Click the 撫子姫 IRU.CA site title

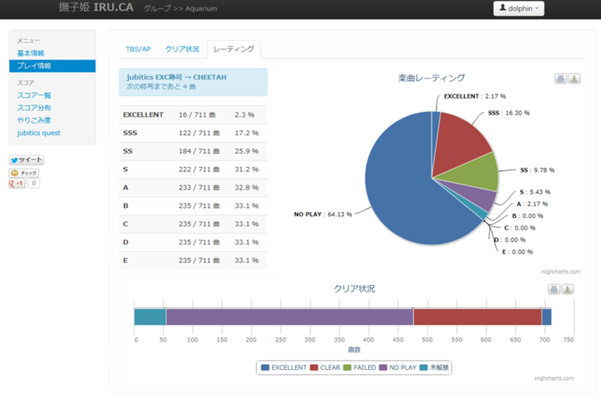[96, 8]
